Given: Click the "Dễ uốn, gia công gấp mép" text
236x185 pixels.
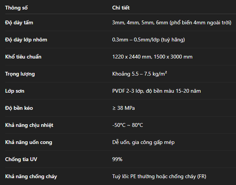Looking at the screenshot, I should click(x=143, y=142).
